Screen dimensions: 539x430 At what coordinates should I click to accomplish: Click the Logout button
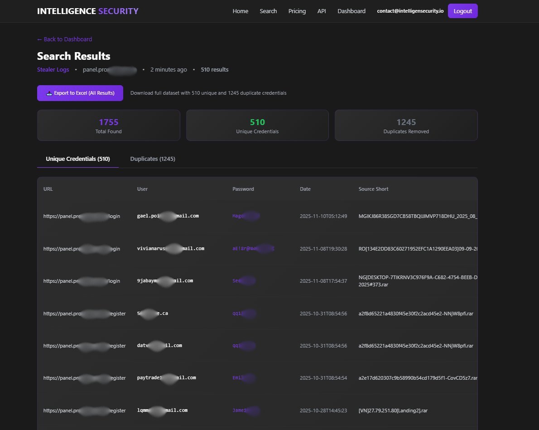462,11
